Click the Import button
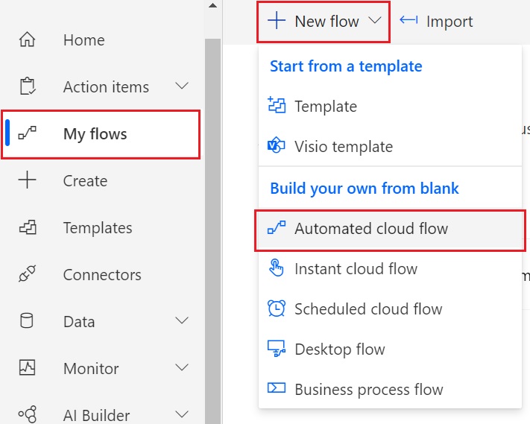 [x=438, y=22]
